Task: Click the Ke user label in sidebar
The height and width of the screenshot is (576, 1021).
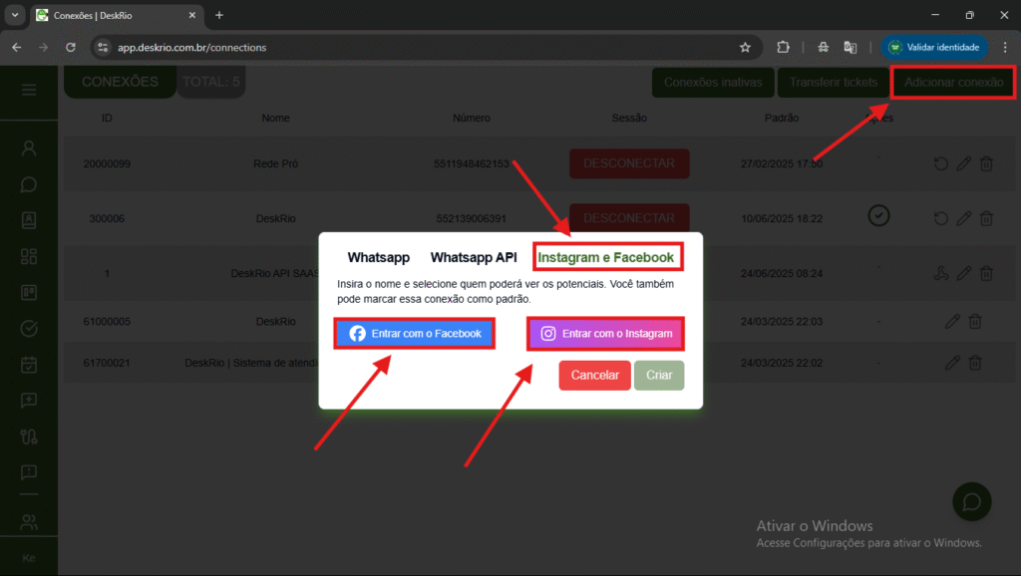Action: point(29,558)
